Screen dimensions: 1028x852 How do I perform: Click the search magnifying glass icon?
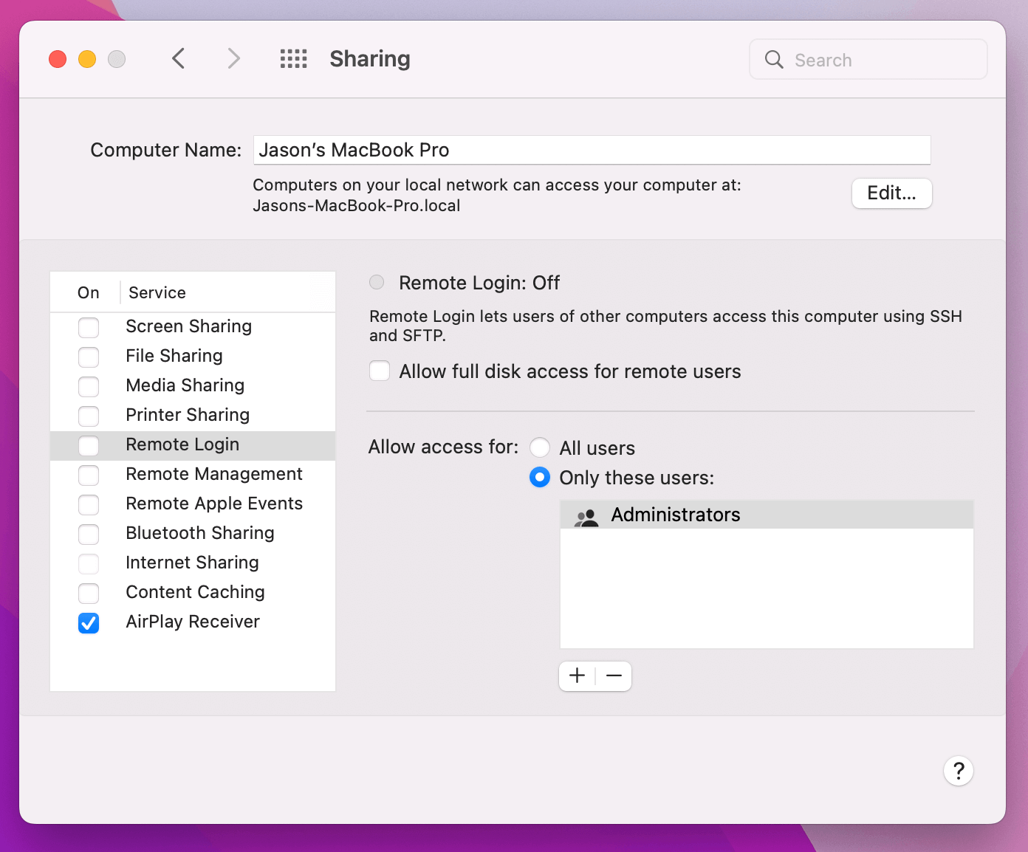(773, 60)
